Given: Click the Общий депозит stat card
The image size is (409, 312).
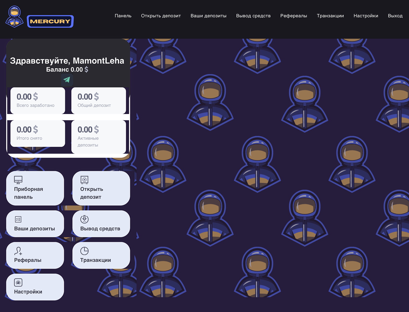Looking at the screenshot, I should point(98,100).
